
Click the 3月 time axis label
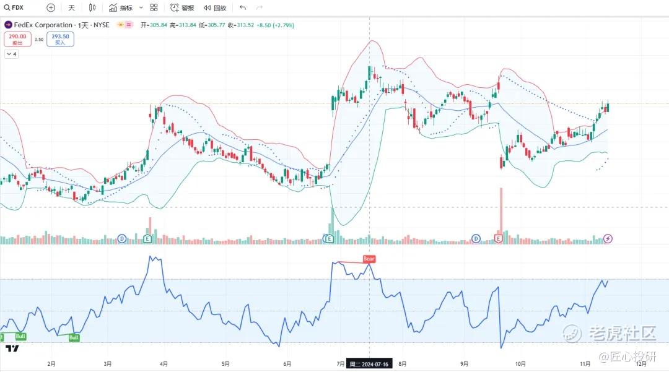108,364
